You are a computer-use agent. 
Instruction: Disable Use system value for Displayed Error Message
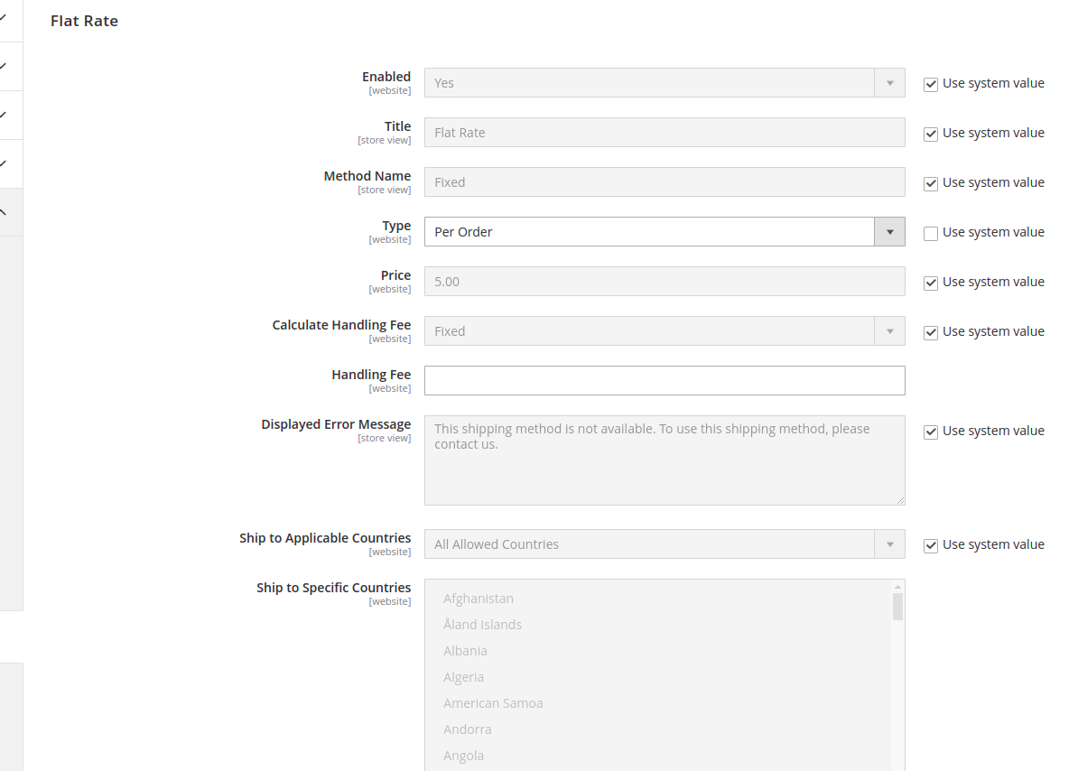pyautogui.click(x=930, y=432)
